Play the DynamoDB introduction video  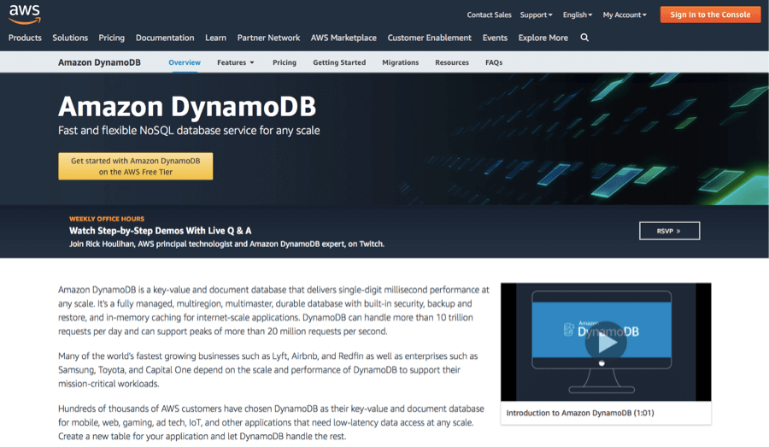coord(606,342)
